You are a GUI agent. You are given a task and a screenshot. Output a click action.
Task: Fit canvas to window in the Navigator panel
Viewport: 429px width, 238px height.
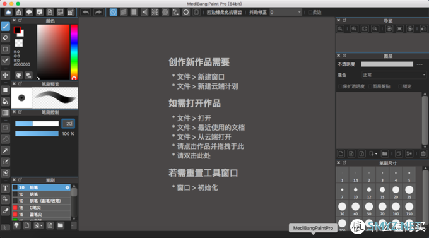pyautogui.click(x=365, y=29)
